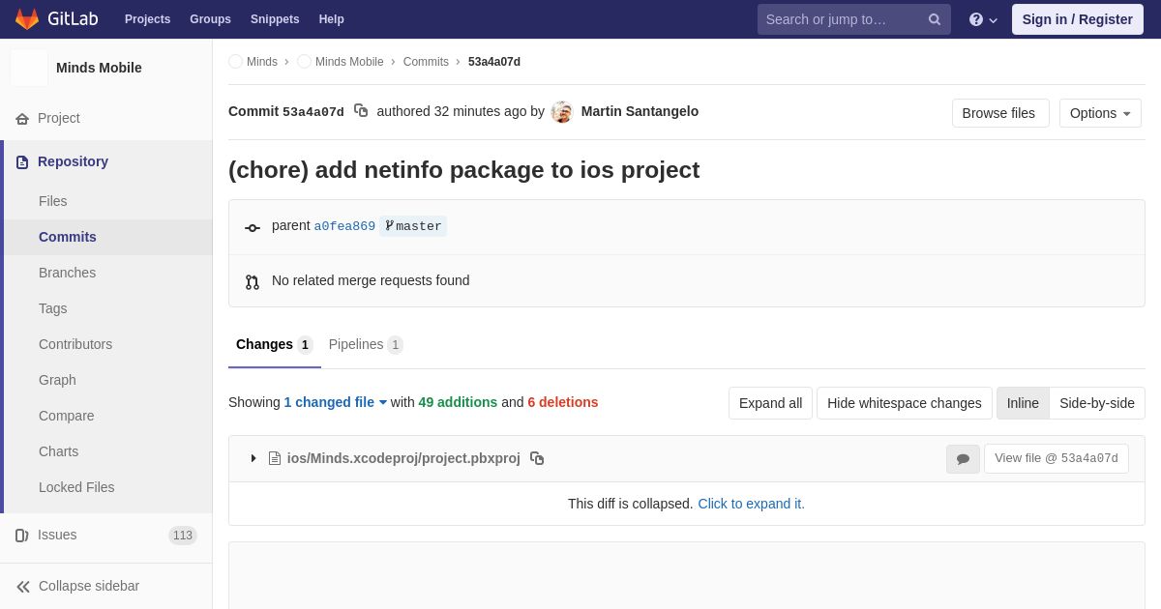
Task: Copy commit SHA with clipboard icon
Action: (x=361, y=111)
